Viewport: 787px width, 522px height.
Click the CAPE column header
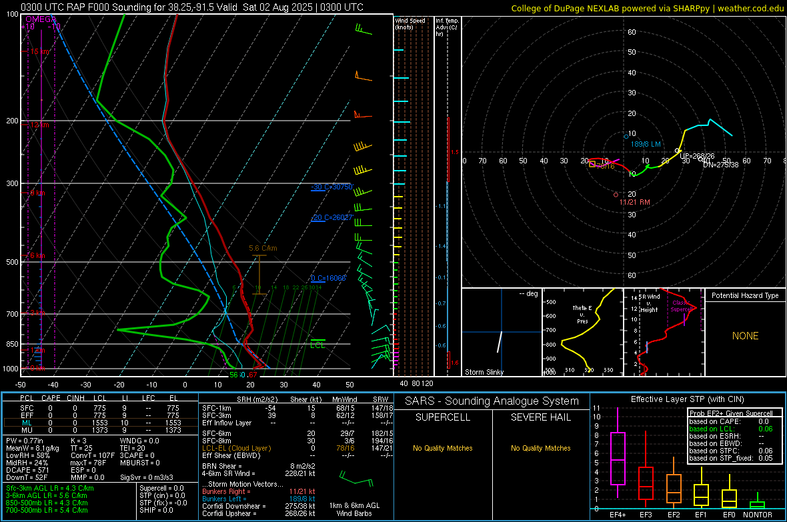click(x=51, y=398)
